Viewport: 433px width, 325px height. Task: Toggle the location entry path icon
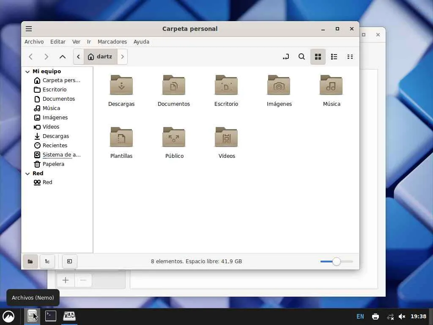click(286, 57)
